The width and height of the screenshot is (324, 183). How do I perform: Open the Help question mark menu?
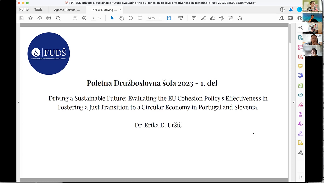tap(282, 9)
